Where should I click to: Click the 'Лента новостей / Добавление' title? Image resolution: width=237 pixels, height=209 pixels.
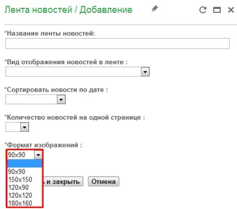pos(68,9)
